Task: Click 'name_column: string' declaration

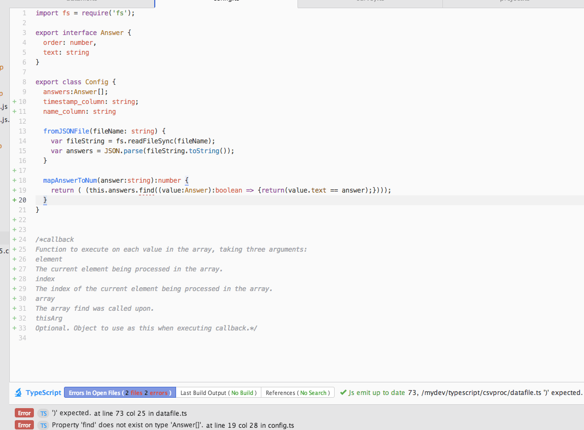Action: tap(79, 112)
